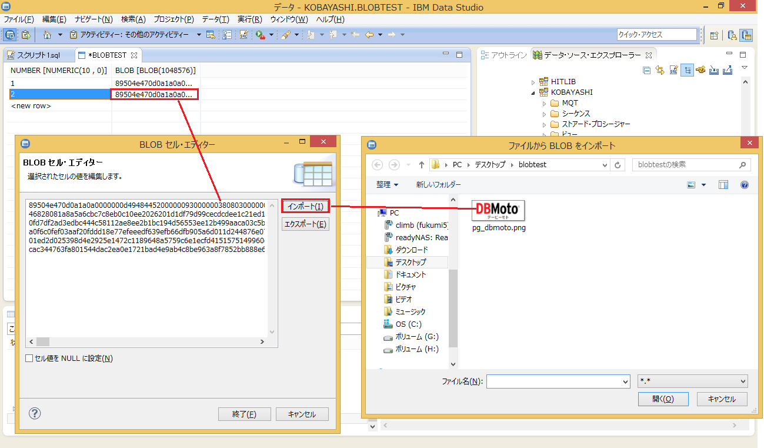This screenshot has height=448, width=764.
Task: Click the new connection icon in Data Source Explorer
Action: (700, 70)
